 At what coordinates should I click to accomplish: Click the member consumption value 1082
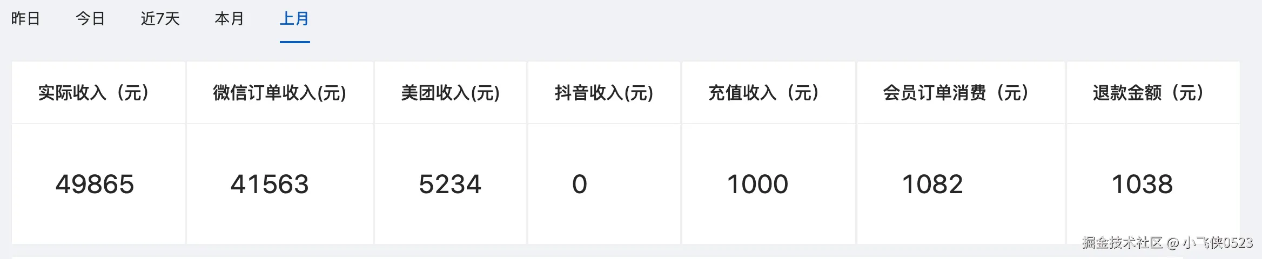click(x=932, y=185)
